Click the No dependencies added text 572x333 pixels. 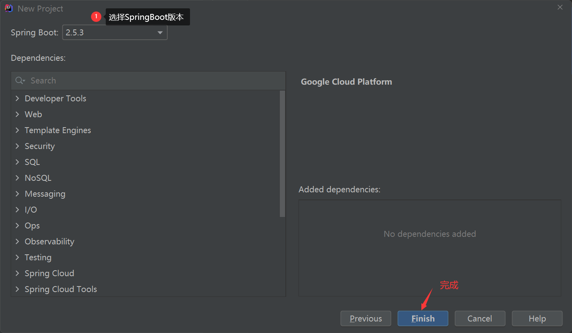click(430, 234)
